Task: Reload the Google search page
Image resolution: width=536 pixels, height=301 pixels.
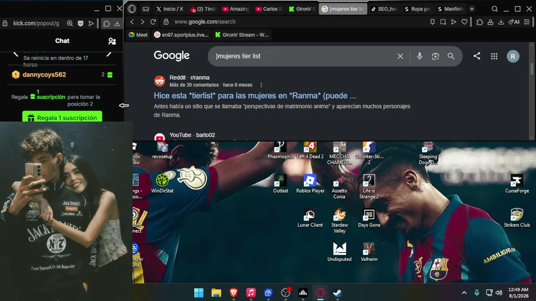Action: [x=153, y=22]
